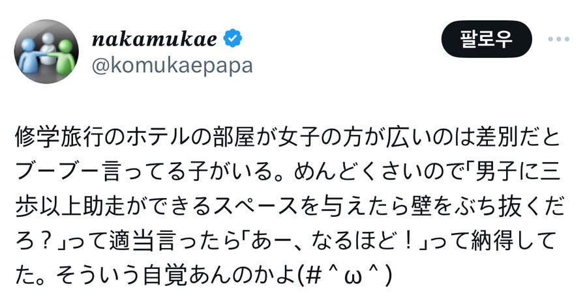This screenshot has width=587, height=308.
Task: Click the @komukaepapa handle
Action: point(172,66)
